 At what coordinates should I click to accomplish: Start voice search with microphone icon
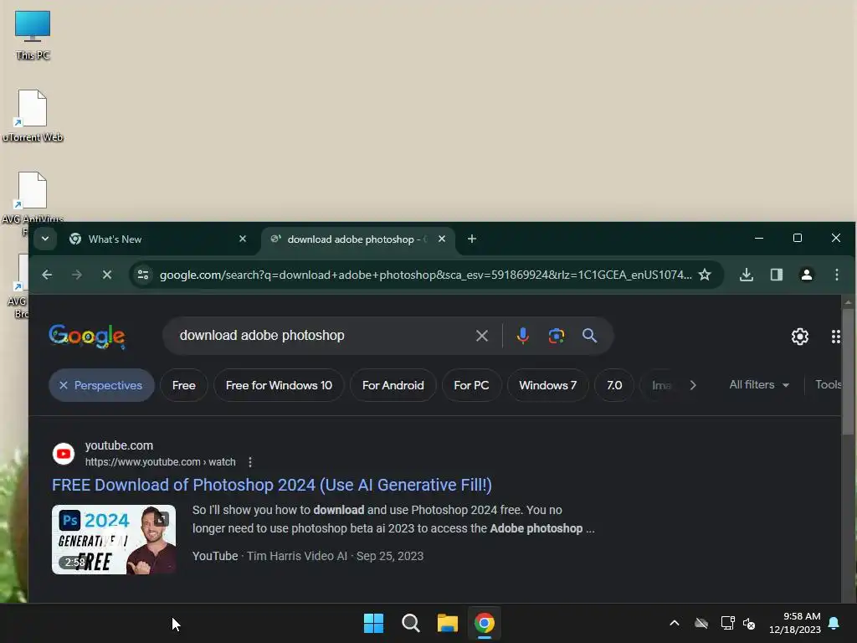click(x=522, y=336)
